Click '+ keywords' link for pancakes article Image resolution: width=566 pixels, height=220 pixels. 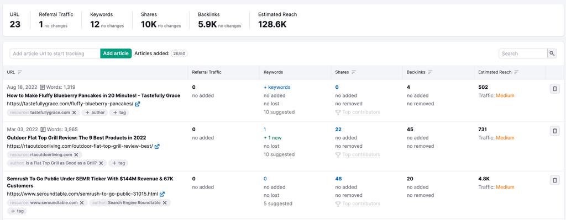(277, 87)
